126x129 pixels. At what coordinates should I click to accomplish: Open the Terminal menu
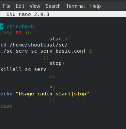75,6
